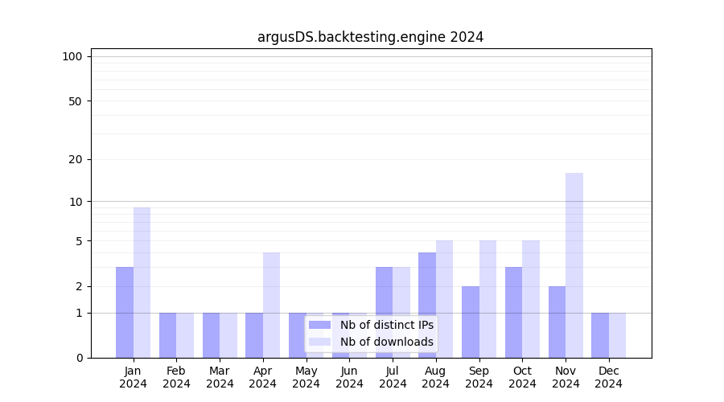Click the 'Mar 2024' x-axis label

[x=220, y=377]
